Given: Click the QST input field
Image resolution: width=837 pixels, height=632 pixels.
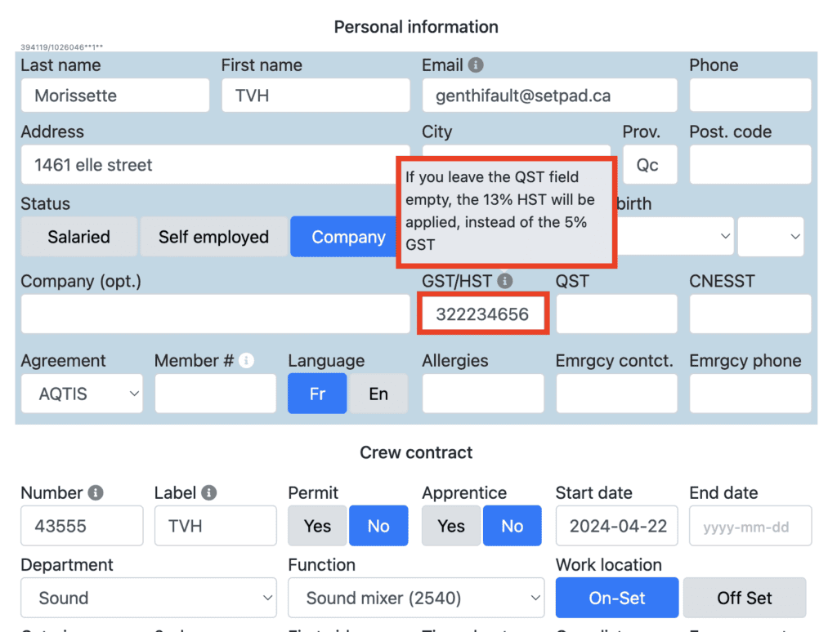Looking at the screenshot, I should point(616,314).
